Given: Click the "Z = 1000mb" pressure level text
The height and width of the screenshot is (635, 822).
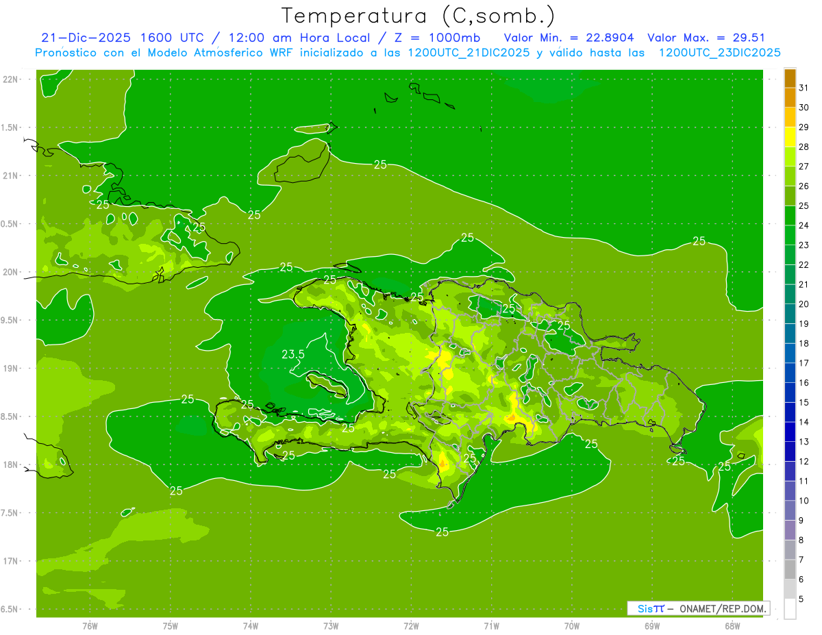Looking at the screenshot, I should pyautogui.click(x=437, y=38).
